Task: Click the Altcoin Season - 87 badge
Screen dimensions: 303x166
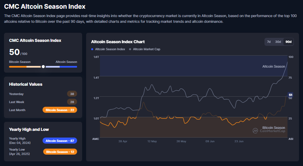Action: click(60, 141)
